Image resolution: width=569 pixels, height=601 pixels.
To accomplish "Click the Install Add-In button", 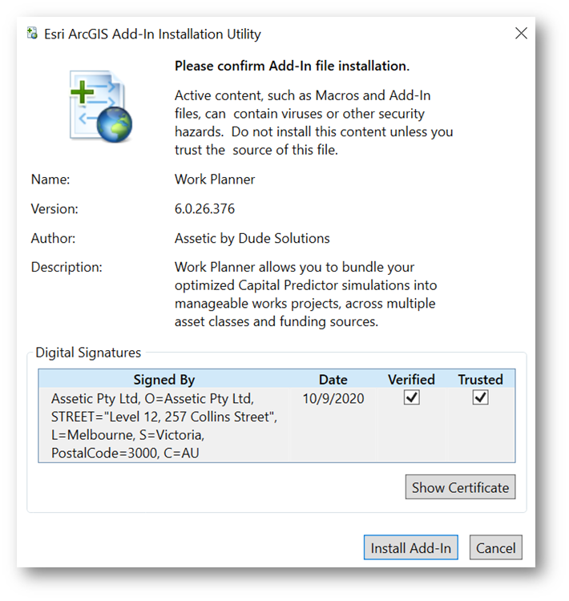I will 410,548.
